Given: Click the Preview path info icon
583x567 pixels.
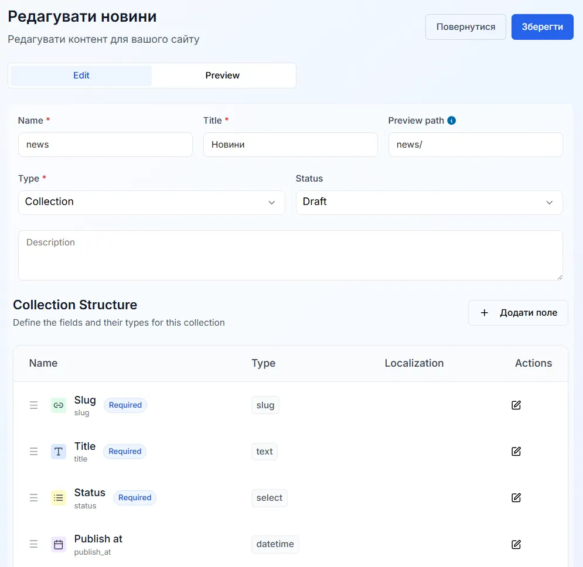Looking at the screenshot, I should [451, 121].
